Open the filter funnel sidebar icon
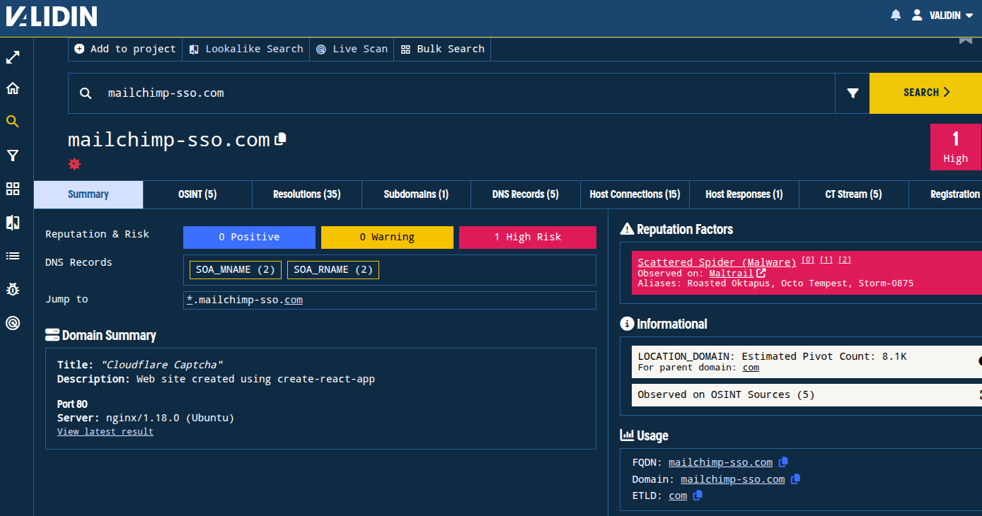The width and height of the screenshot is (982, 516). click(x=13, y=156)
